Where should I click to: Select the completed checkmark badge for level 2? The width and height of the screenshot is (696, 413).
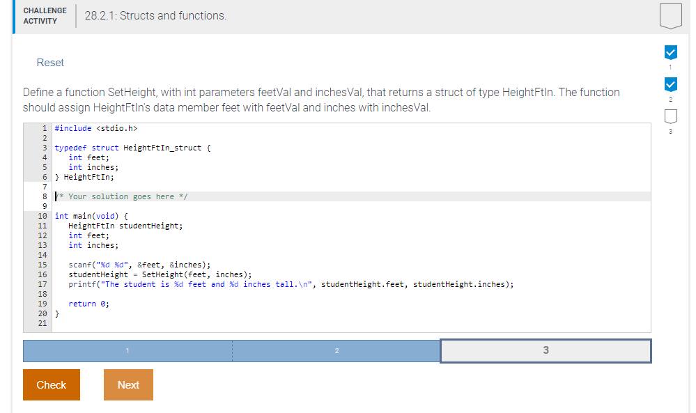670,84
